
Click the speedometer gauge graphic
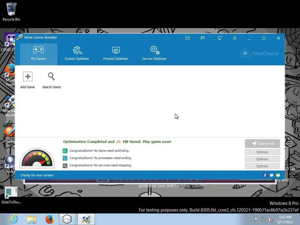pyautogui.click(x=37, y=158)
